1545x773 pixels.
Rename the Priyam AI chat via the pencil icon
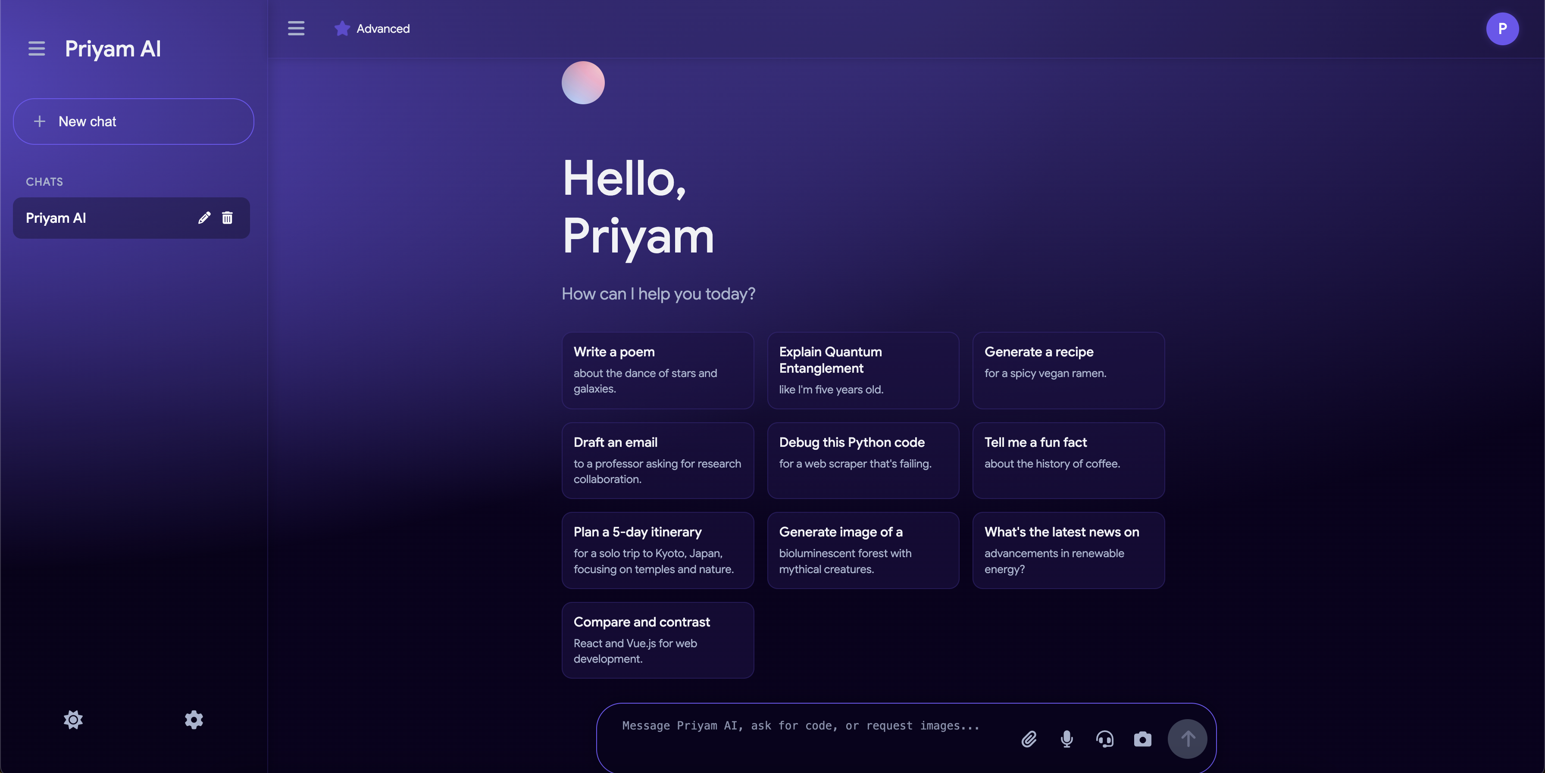coord(204,218)
